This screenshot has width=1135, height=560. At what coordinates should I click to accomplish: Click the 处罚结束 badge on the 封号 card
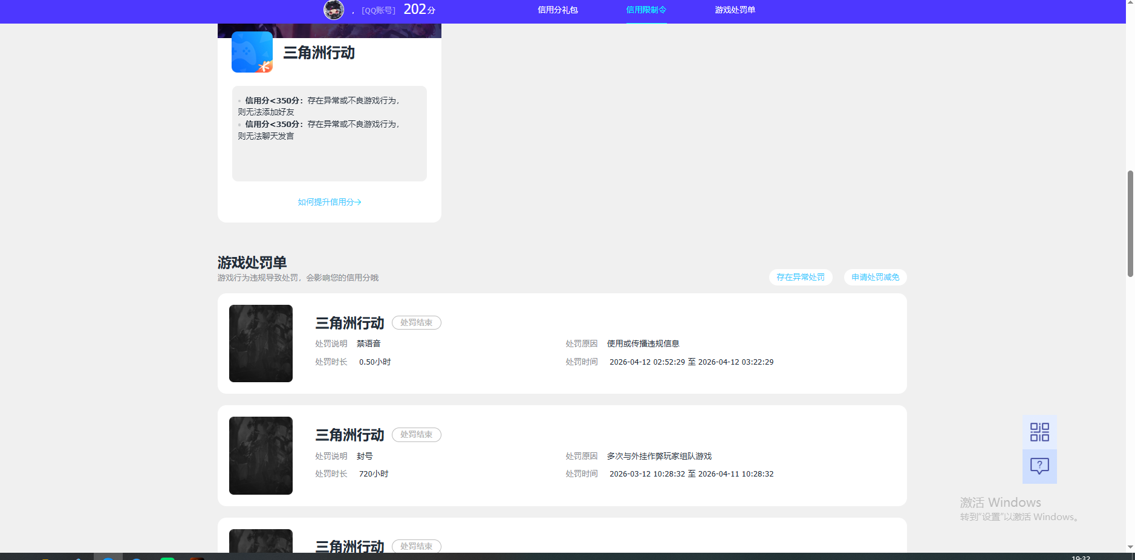click(417, 435)
